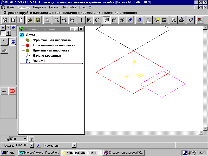This screenshot has height=156, width=208.
Task: Open the Окно menu
Action: tap(83, 8)
